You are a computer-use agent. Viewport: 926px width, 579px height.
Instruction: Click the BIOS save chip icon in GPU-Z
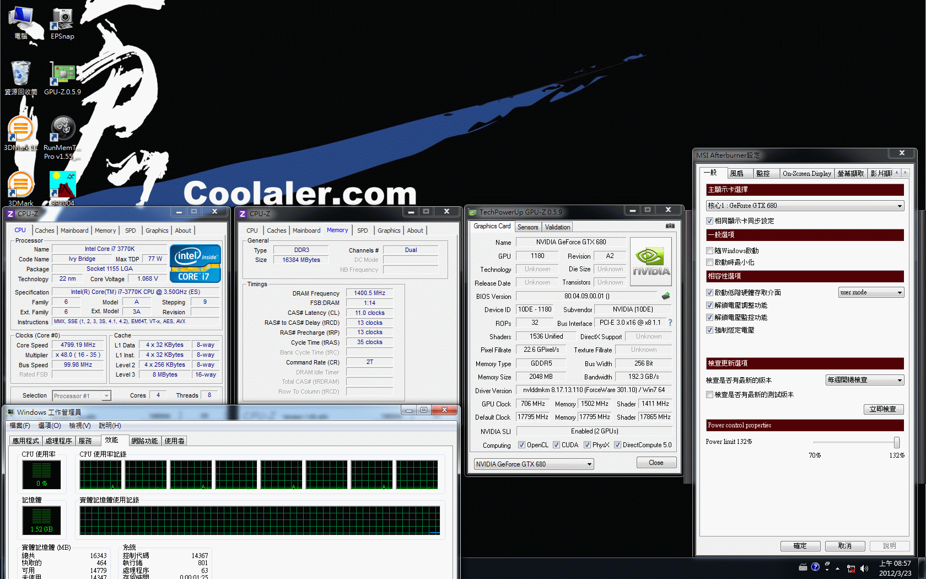[x=666, y=296]
